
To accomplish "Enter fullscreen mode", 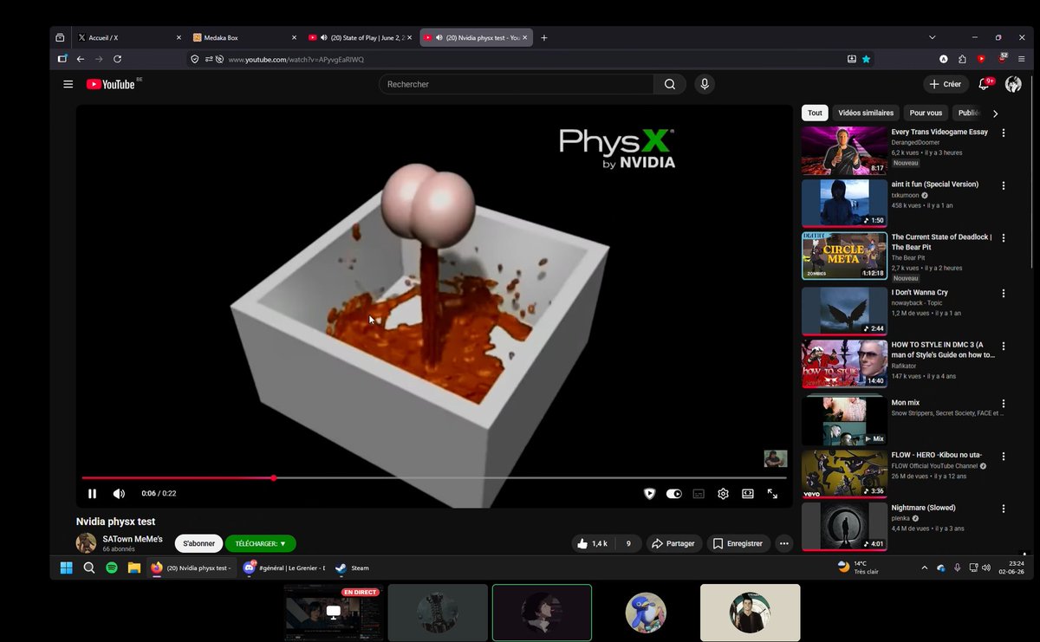I will click(x=772, y=494).
